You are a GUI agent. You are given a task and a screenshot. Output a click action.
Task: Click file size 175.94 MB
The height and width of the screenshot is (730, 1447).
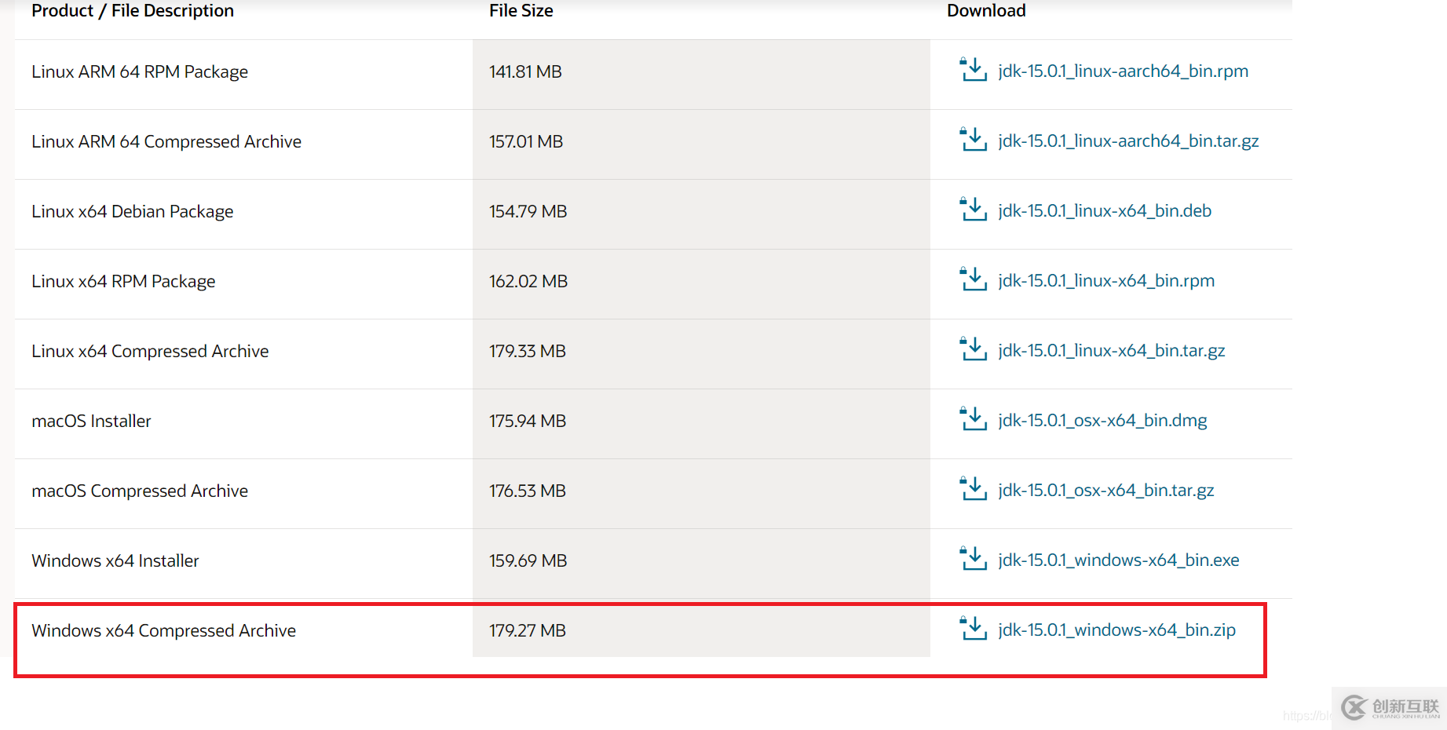528,422
